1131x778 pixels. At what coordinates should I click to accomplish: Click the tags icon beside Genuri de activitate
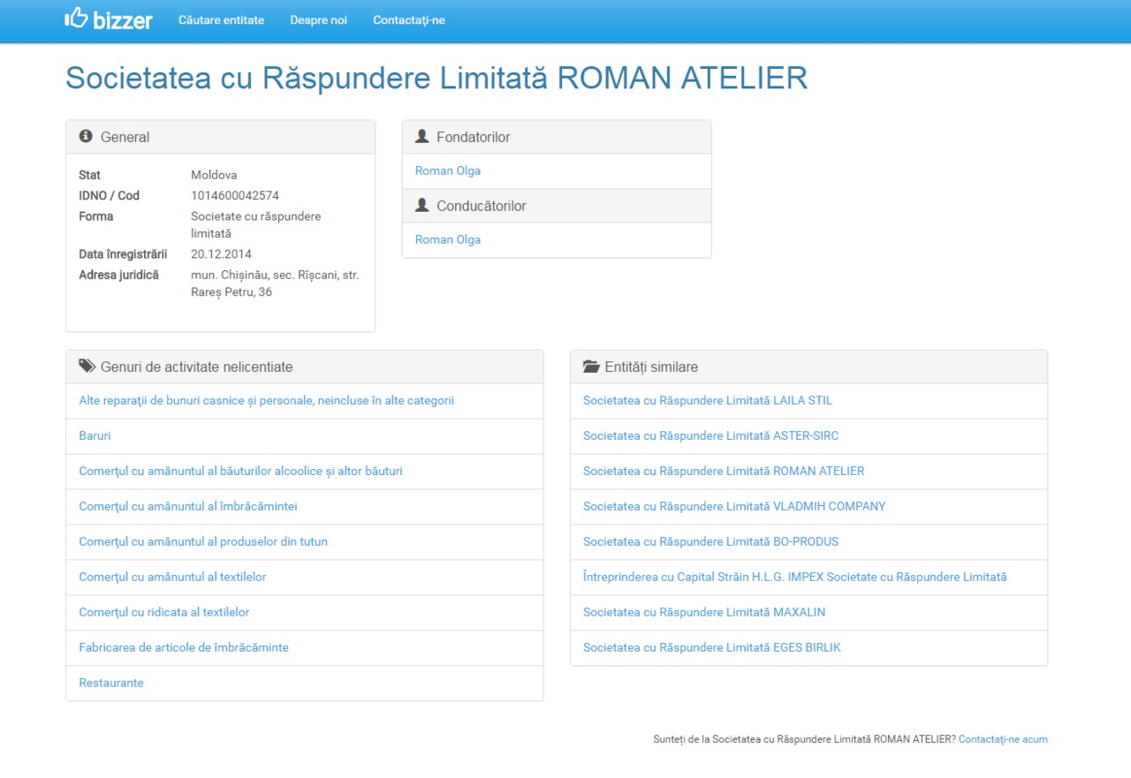87,366
